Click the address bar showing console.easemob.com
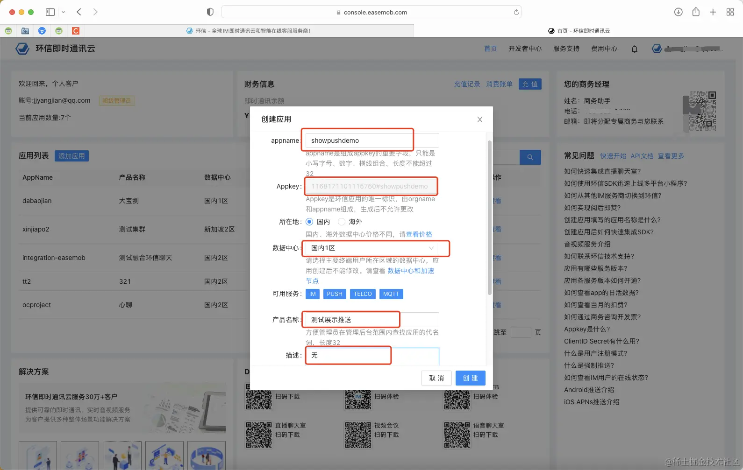The image size is (743, 470). (x=371, y=12)
